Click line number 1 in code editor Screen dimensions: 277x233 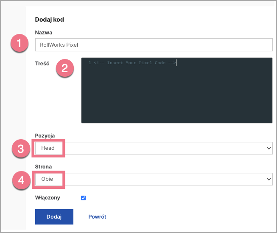click(90, 63)
